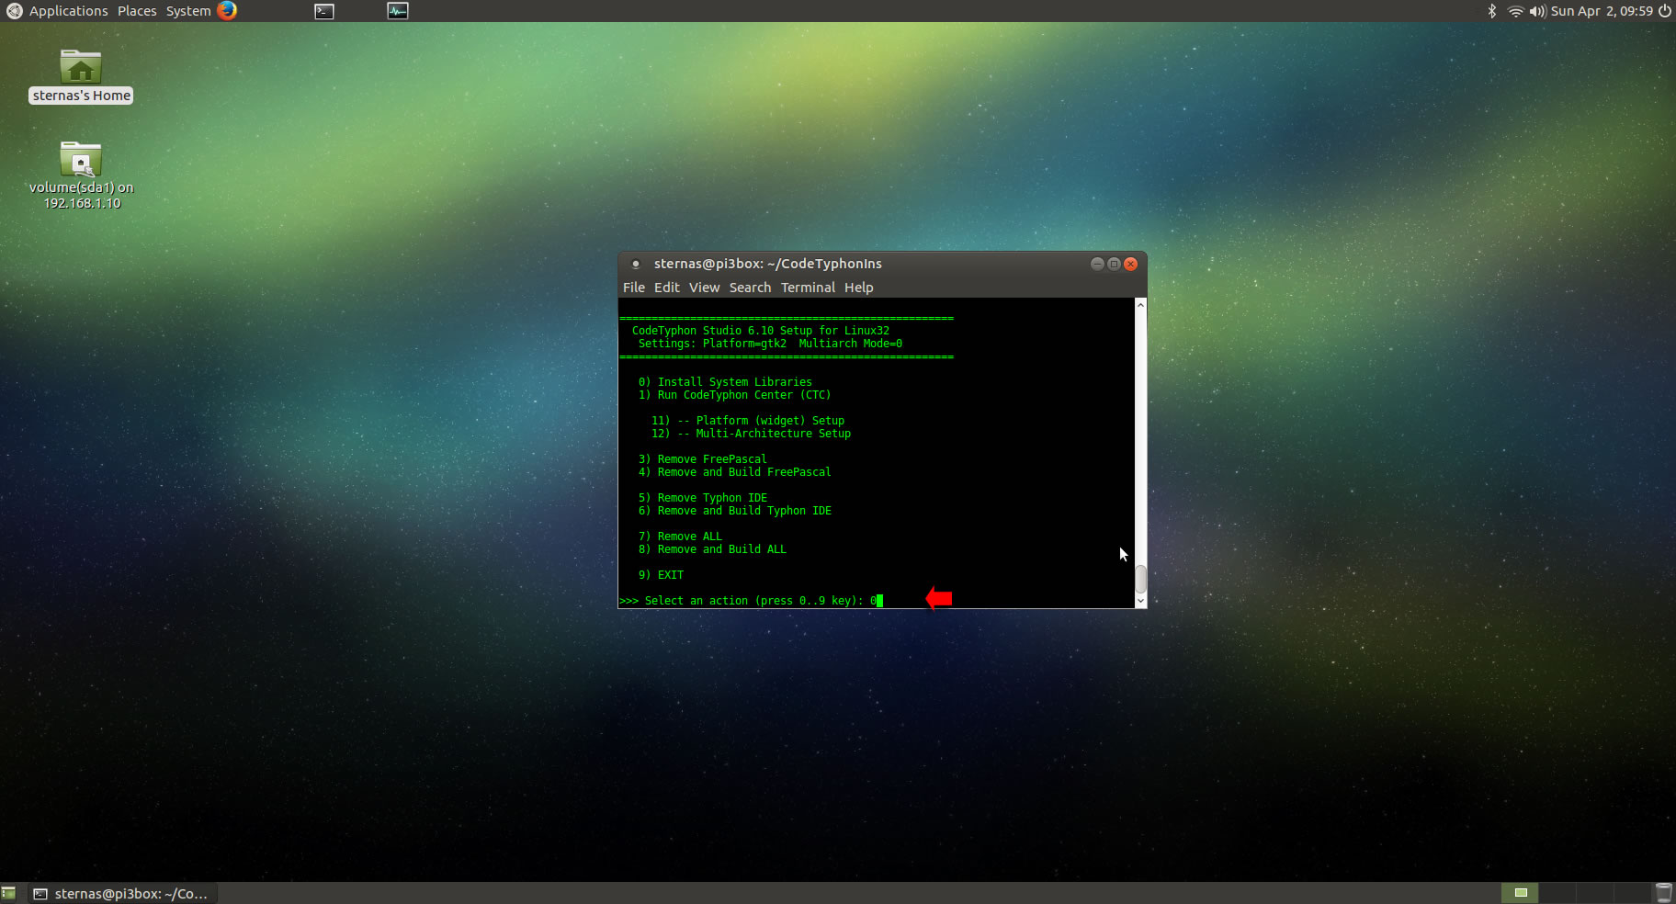
Task: Click the 'Remove and Build Typhon IDE' line
Action: (x=734, y=511)
